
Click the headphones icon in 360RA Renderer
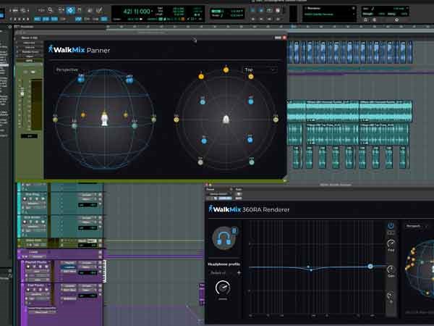click(224, 238)
